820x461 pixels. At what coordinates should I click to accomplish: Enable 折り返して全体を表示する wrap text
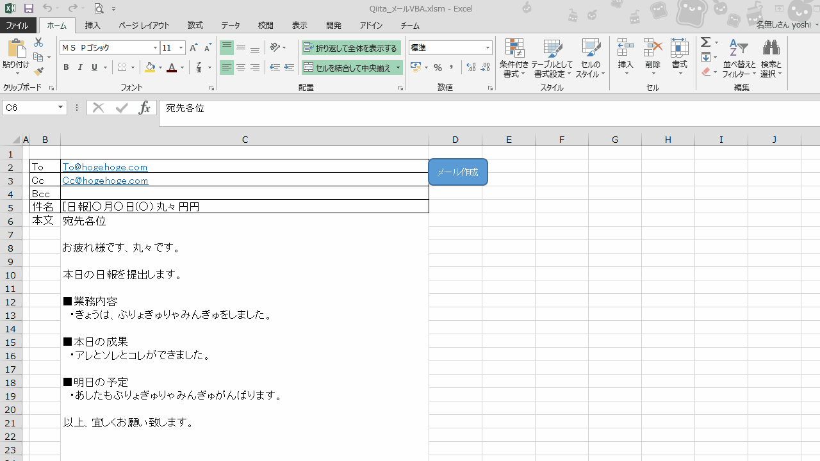tap(351, 47)
